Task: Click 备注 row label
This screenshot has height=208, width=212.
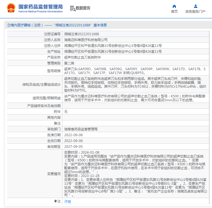Action: 57,123
